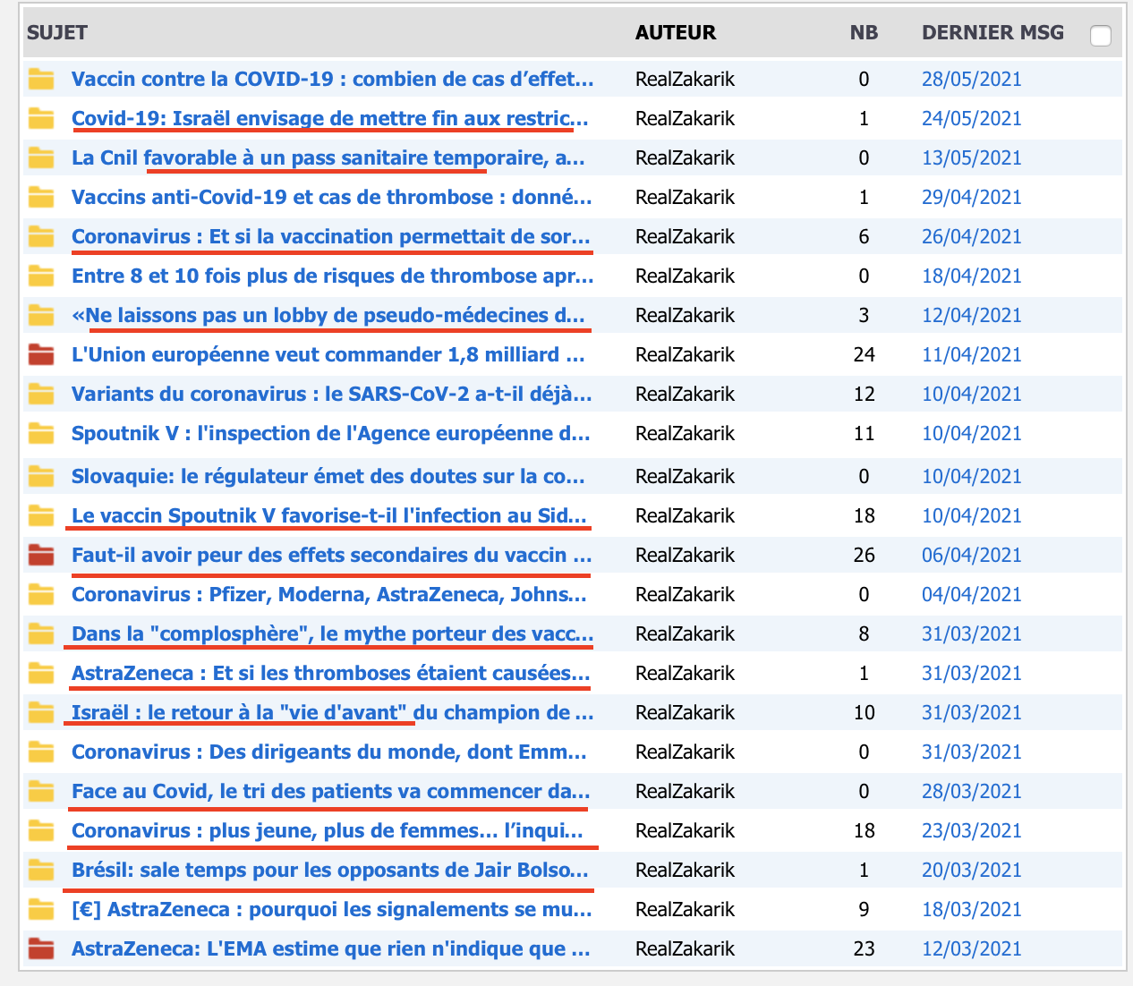The height and width of the screenshot is (986, 1133).
Task: Click the red folder icon beside Faut-il avoir peur topic
Action: (x=41, y=556)
